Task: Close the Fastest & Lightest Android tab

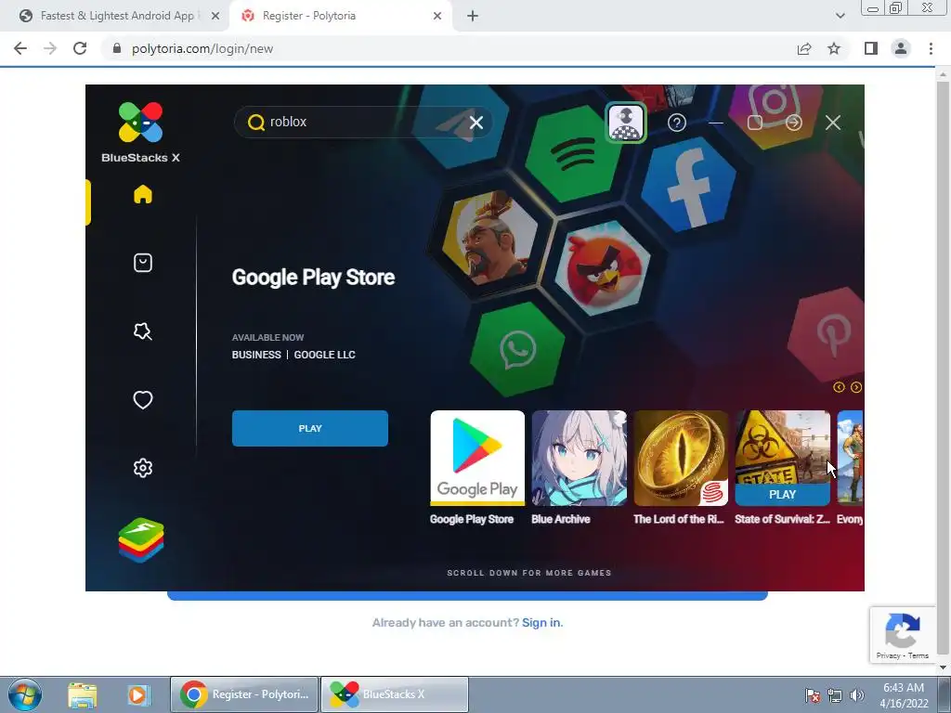Action: pyautogui.click(x=215, y=17)
